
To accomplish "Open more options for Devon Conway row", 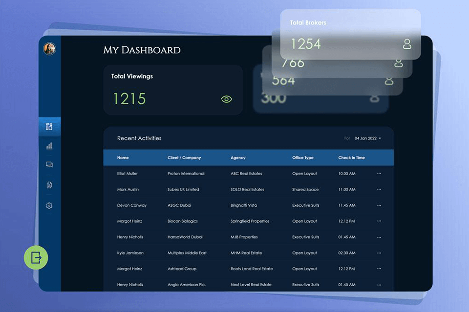I will 379,205.
